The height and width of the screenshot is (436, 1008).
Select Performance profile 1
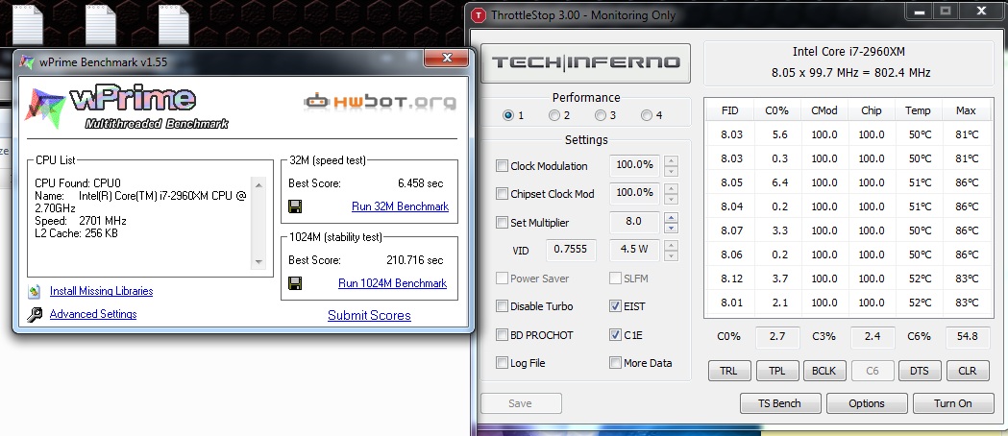[508, 115]
